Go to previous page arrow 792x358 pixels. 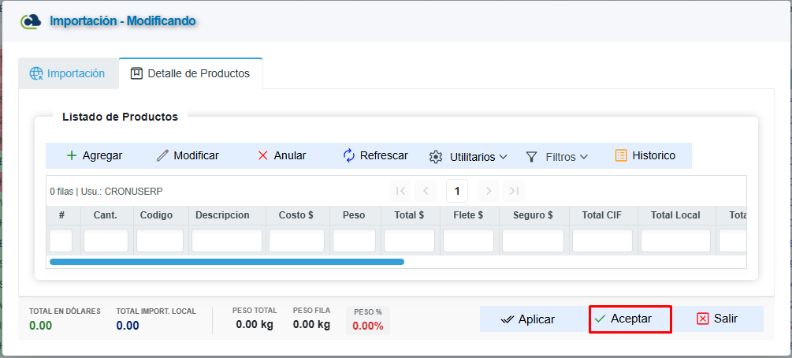[426, 191]
